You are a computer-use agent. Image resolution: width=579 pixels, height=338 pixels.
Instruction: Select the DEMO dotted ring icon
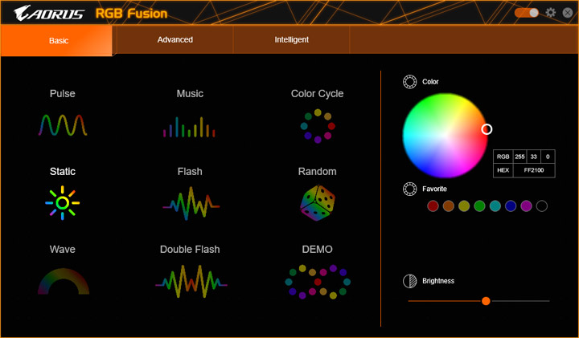(x=318, y=282)
